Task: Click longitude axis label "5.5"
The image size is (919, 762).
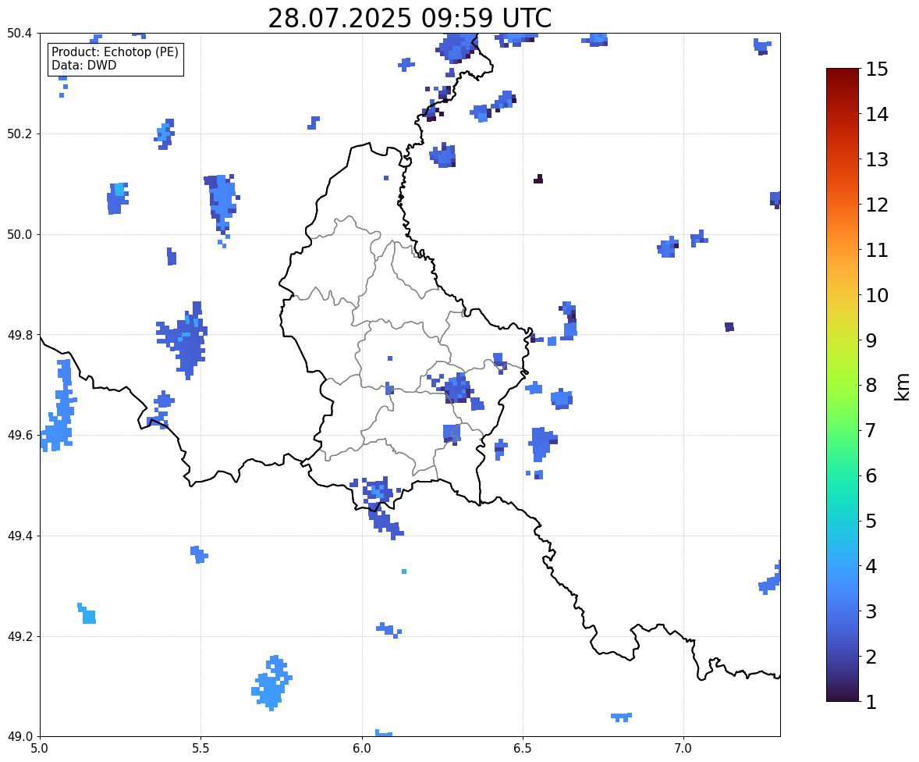Action: point(201,749)
